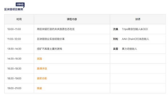
Task: Select the 区块链项目案例 heading
Action: pos(14,9)
